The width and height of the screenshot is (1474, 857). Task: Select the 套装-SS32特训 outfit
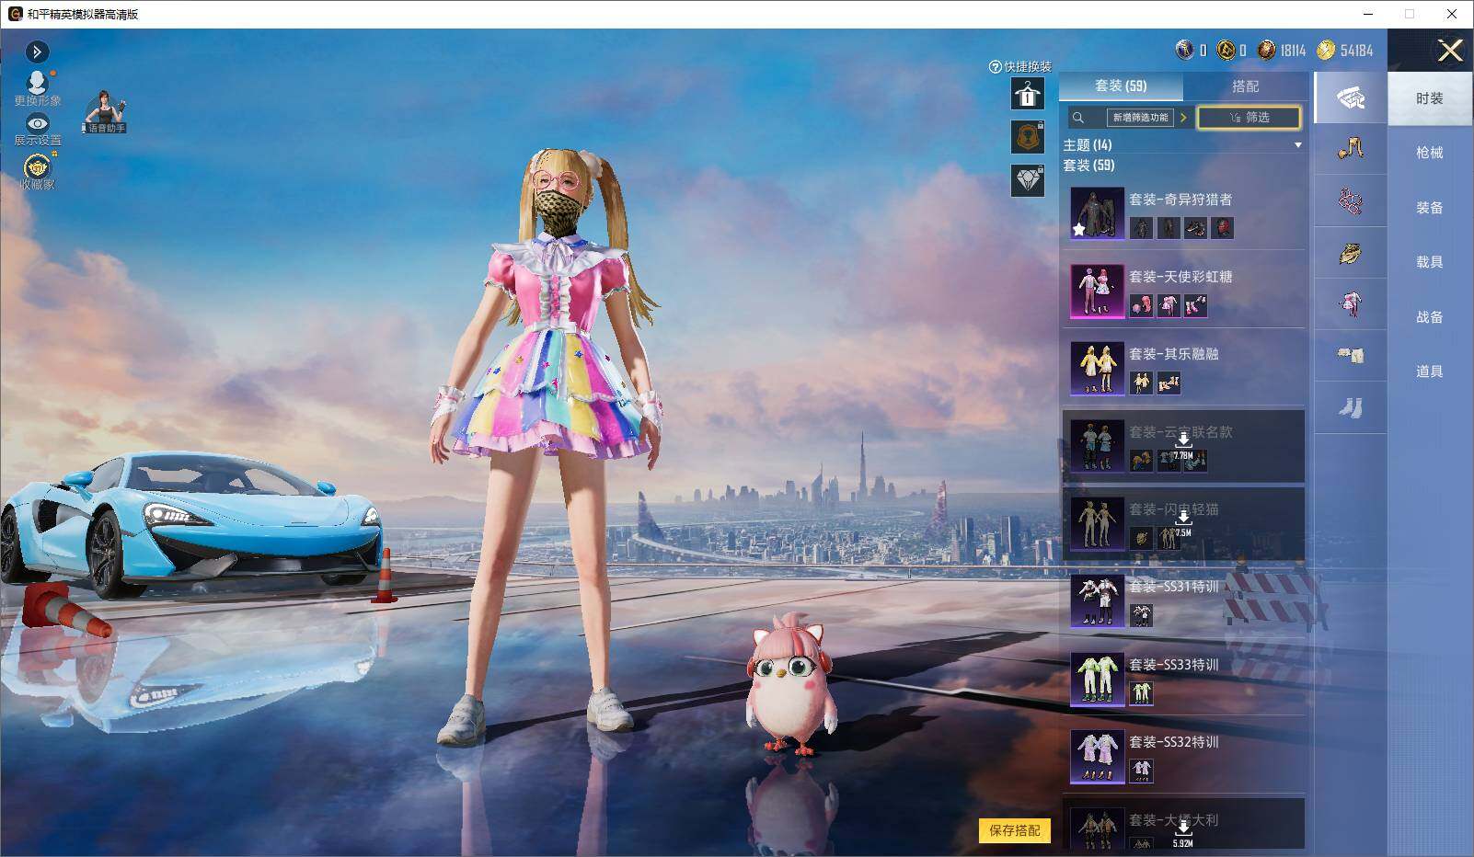tap(1183, 756)
